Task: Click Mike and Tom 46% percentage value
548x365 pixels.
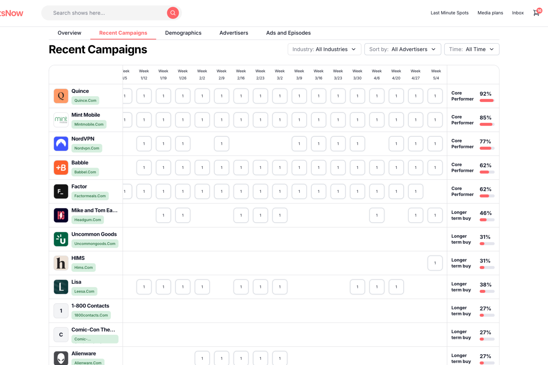Action: point(485,213)
